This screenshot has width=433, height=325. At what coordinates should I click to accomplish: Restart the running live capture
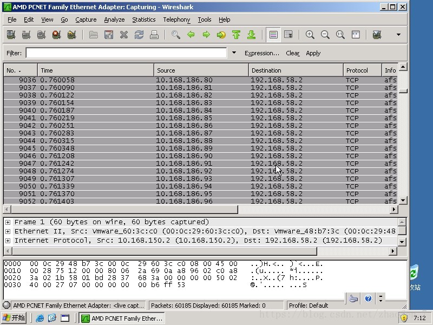[x=72, y=35]
